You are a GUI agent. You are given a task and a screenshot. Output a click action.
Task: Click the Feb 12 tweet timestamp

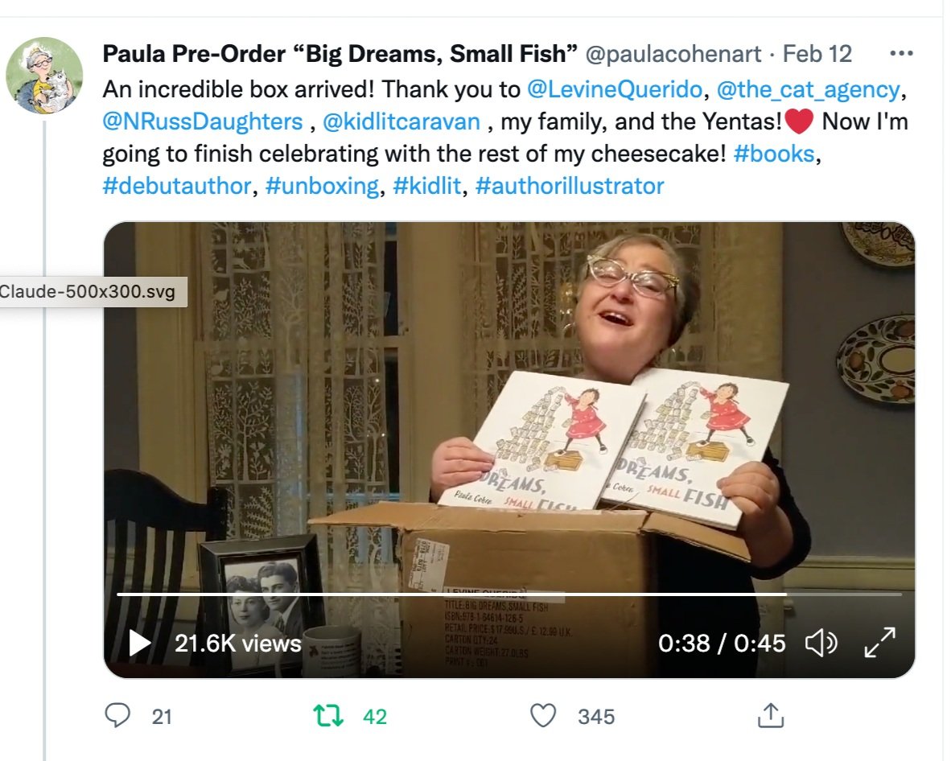pyautogui.click(x=817, y=54)
